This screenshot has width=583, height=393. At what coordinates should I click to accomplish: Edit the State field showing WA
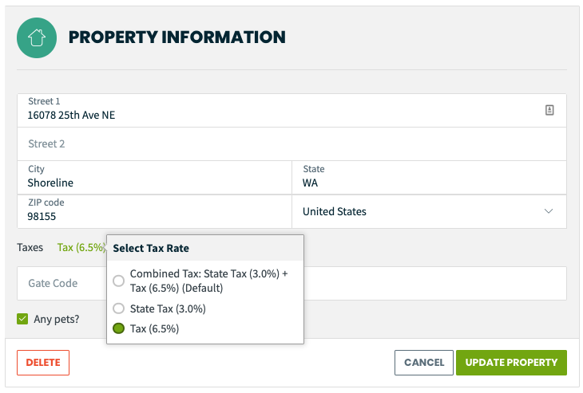point(429,178)
